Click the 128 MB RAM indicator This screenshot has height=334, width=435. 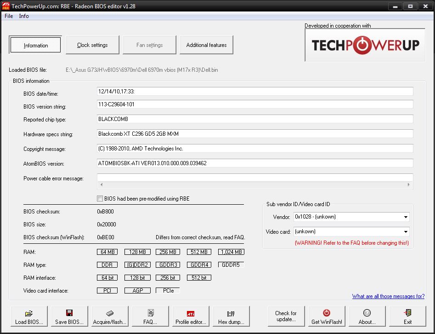(138, 252)
